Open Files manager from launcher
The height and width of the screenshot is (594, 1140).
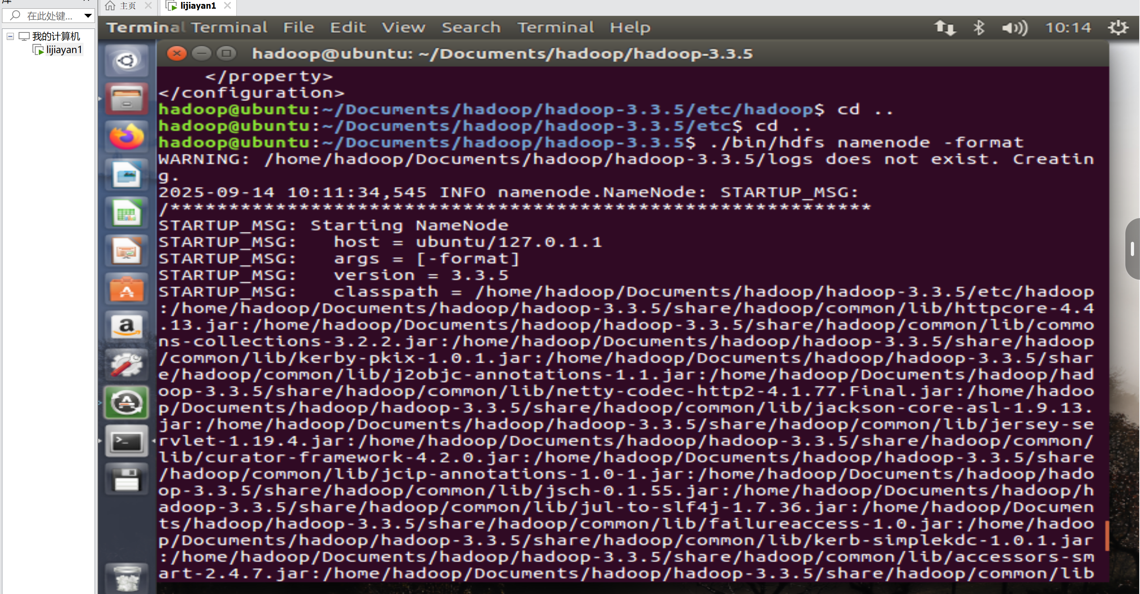click(x=127, y=99)
